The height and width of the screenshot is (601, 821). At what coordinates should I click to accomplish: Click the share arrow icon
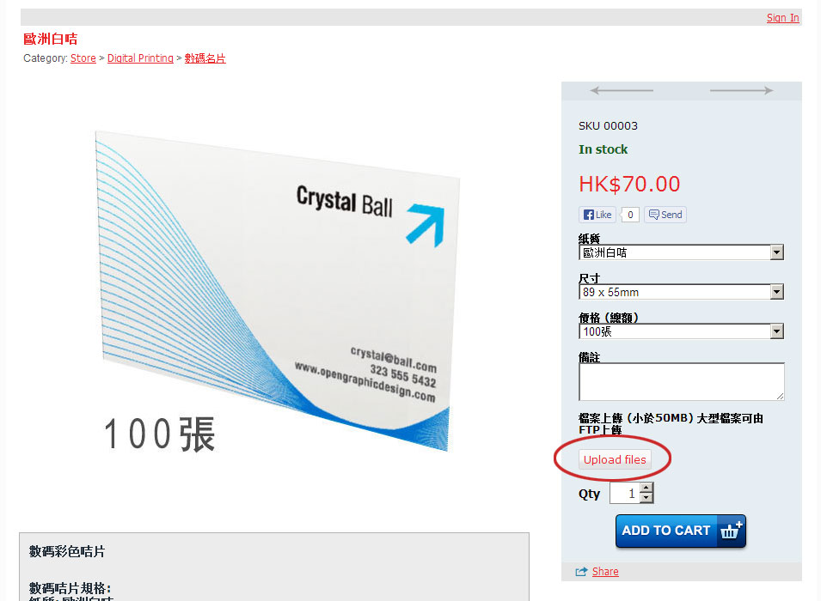581,572
